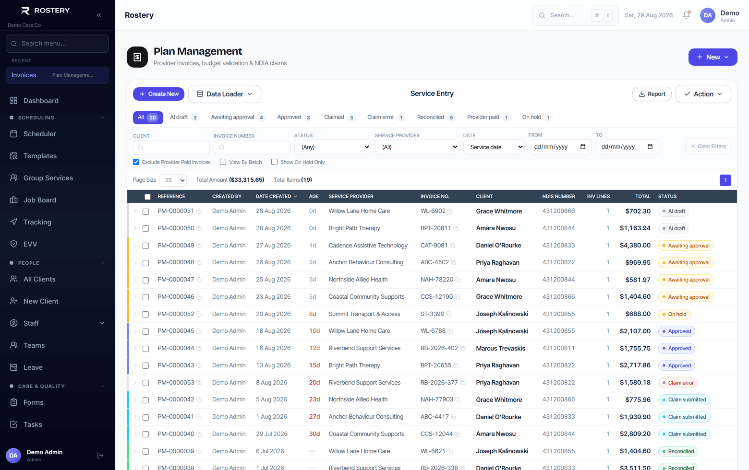
Task: Open notifications bell icon
Action: click(687, 15)
